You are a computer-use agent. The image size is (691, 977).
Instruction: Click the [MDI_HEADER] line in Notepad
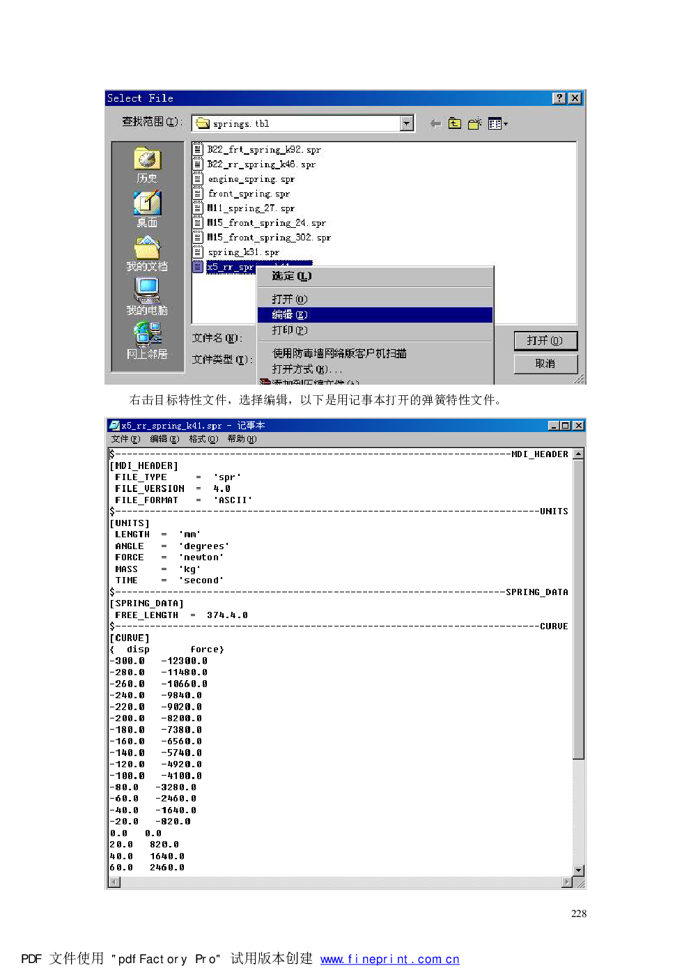pyautogui.click(x=144, y=466)
